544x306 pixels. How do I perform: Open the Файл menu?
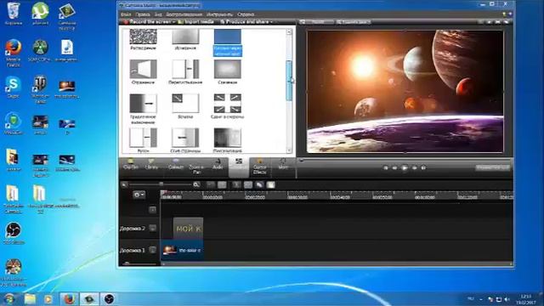pos(126,14)
